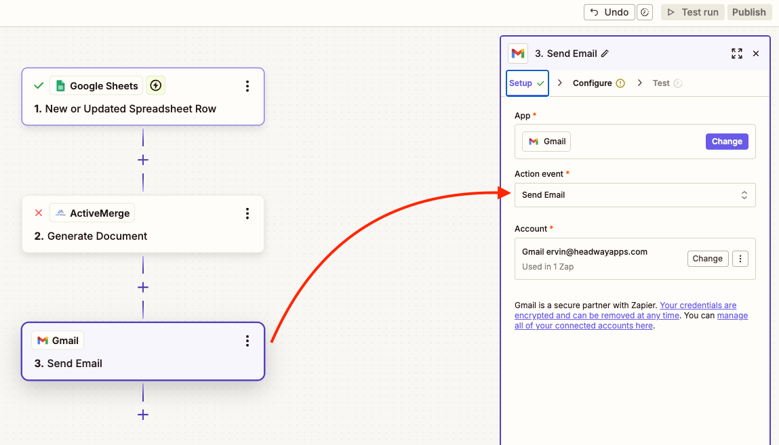Expand the Action event dropdown
779x445 pixels.
[635, 195]
